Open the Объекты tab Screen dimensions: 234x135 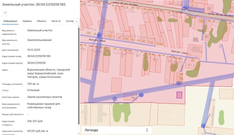tap(41, 21)
